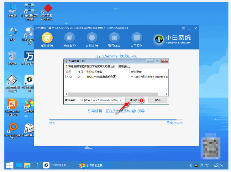Click the small chevron above the 小白装机工具 window
The width and height of the screenshot is (231, 172).
click(x=66, y=23)
